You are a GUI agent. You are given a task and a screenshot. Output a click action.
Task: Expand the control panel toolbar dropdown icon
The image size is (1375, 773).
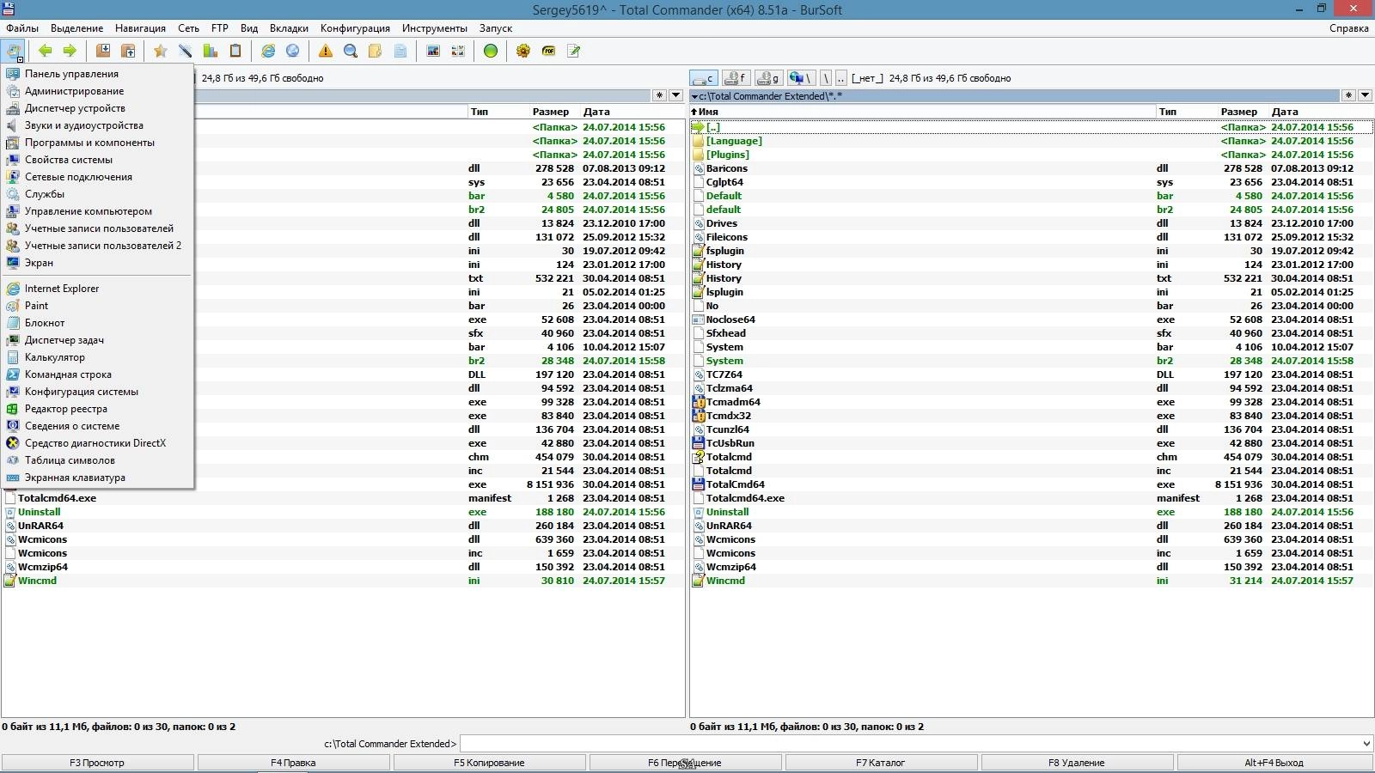14,51
